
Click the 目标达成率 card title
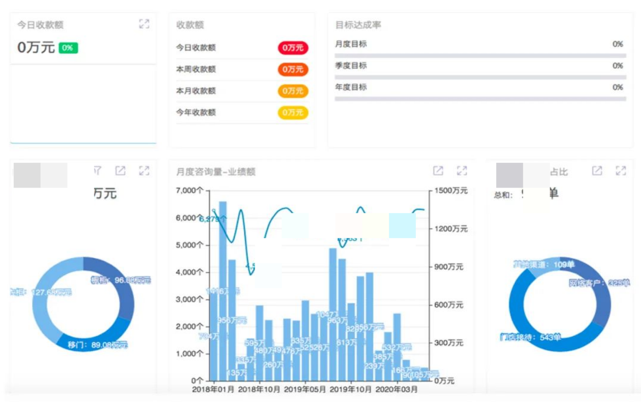pos(358,25)
